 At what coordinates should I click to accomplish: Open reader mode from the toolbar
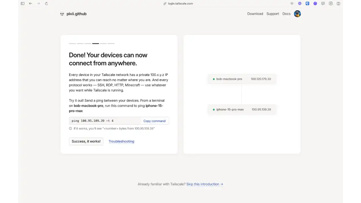[323, 3]
